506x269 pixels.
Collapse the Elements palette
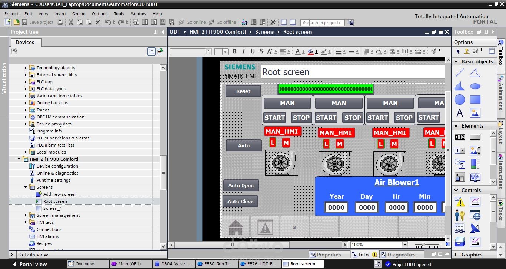click(x=456, y=126)
